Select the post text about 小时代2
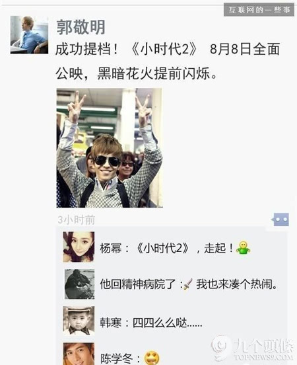This screenshot has height=365, width=297. pyautogui.click(x=168, y=61)
